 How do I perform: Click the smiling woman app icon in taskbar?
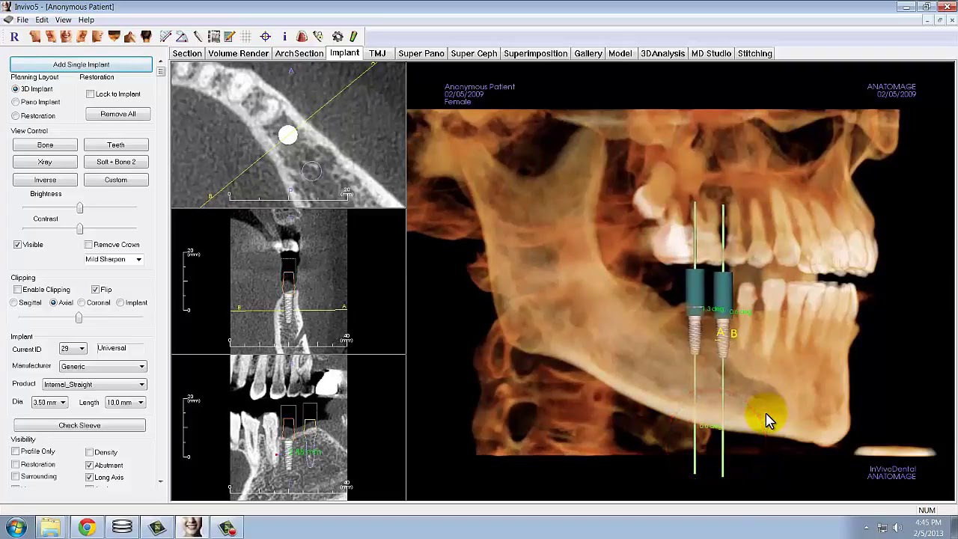tap(192, 528)
